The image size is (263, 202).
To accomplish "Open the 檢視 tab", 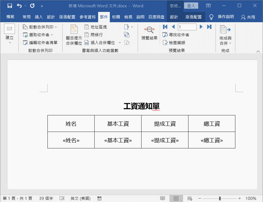I will point(128,17).
